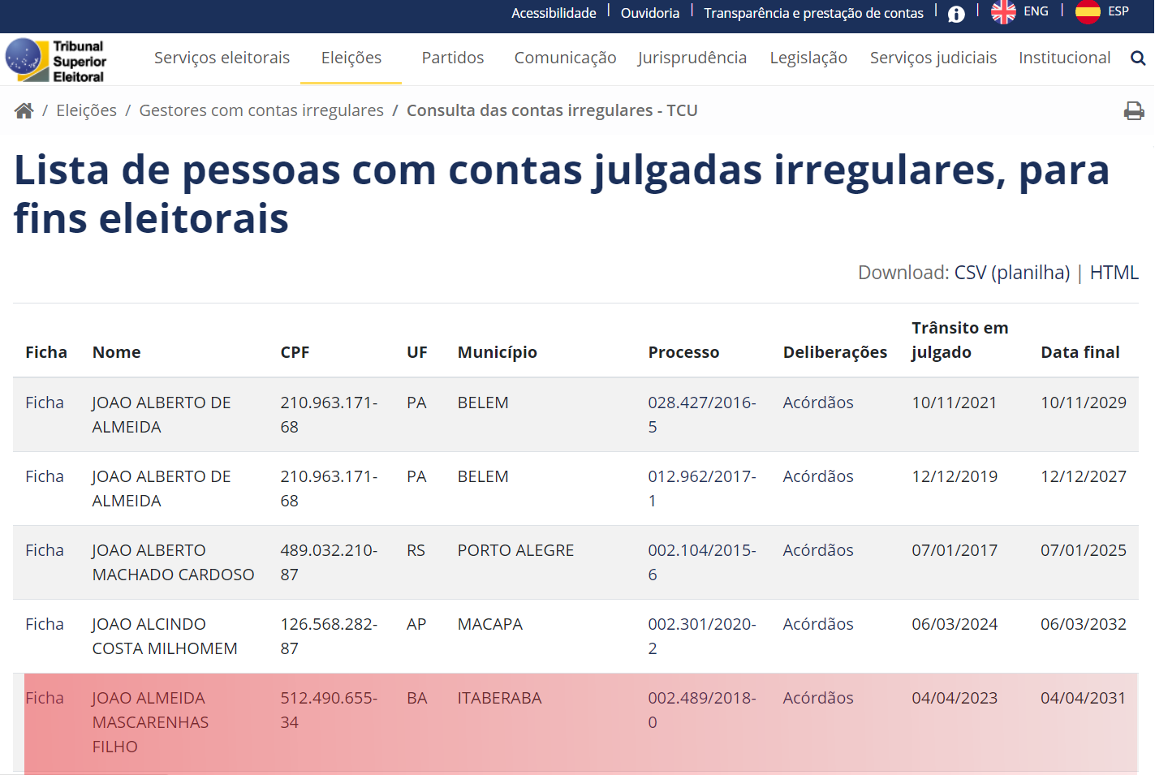Click Gestores com contas irregulares breadcrumb
The image size is (1155, 775).
[261, 110]
